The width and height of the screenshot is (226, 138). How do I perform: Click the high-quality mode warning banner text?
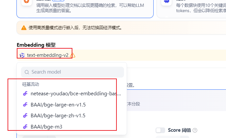tap(75, 28)
